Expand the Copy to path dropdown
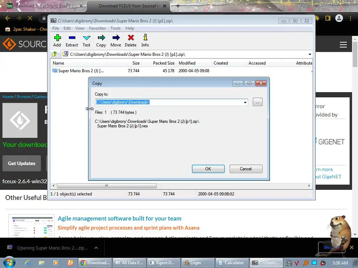The height and width of the screenshot is (268, 358). [245, 102]
